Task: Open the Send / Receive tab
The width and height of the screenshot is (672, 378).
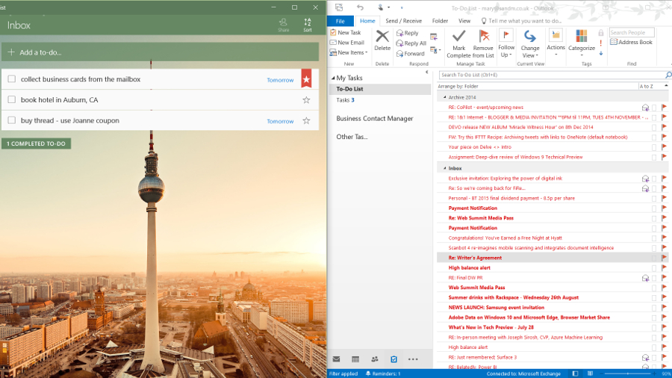Action: click(403, 21)
